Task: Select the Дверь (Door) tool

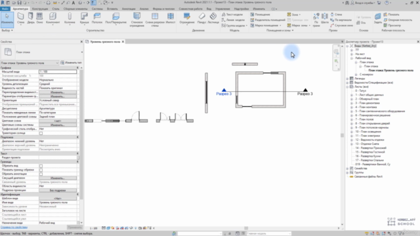Action: (31, 18)
